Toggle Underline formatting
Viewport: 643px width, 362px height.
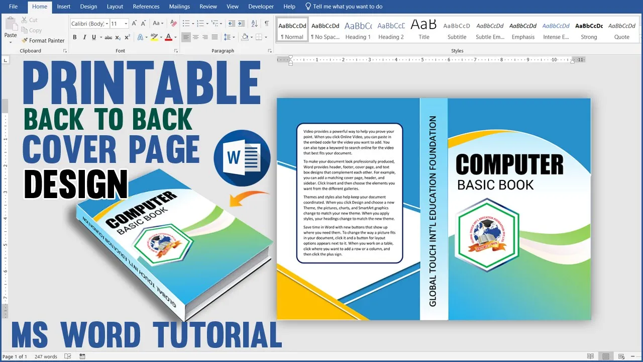[93, 37]
